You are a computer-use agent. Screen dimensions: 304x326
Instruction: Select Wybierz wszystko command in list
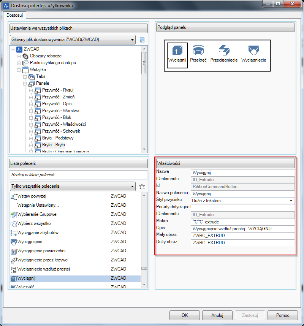click(34, 223)
